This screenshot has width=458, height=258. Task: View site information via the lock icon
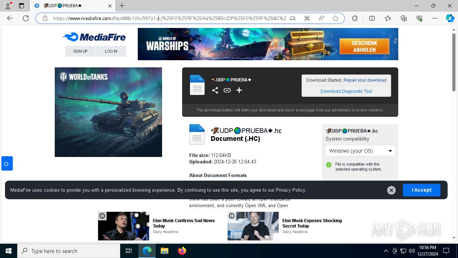click(45, 18)
